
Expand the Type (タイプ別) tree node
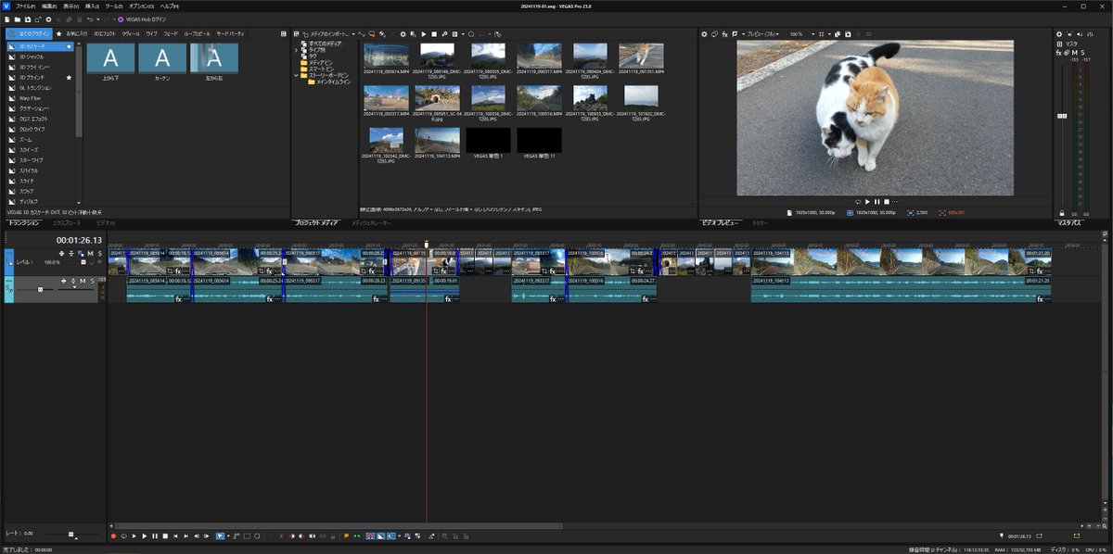pyautogui.click(x=297, y=50)
